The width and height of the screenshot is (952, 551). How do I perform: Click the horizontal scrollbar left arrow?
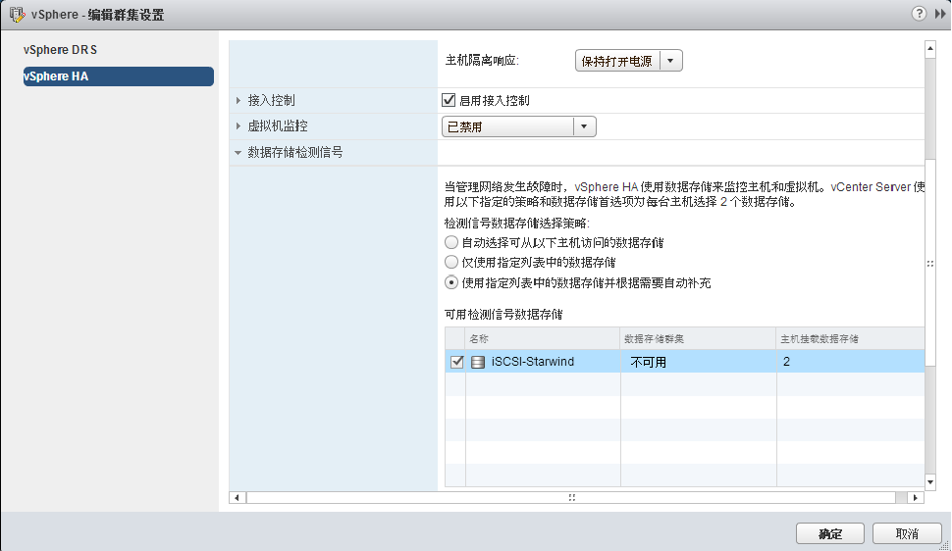[x=237, y=498]
